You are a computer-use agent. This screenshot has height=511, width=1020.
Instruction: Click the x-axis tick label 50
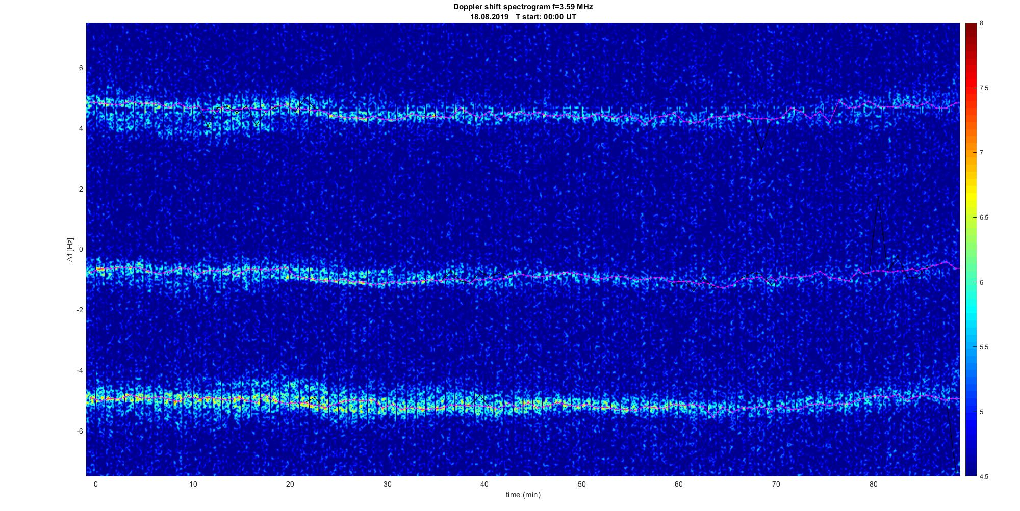point(582,484)
